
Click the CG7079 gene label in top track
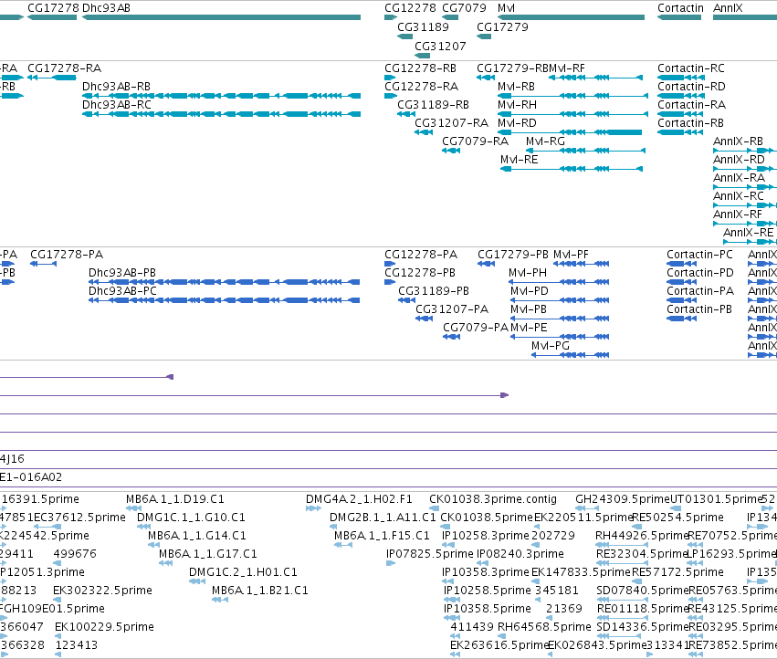pyautogui.click(x=465, y=8)
